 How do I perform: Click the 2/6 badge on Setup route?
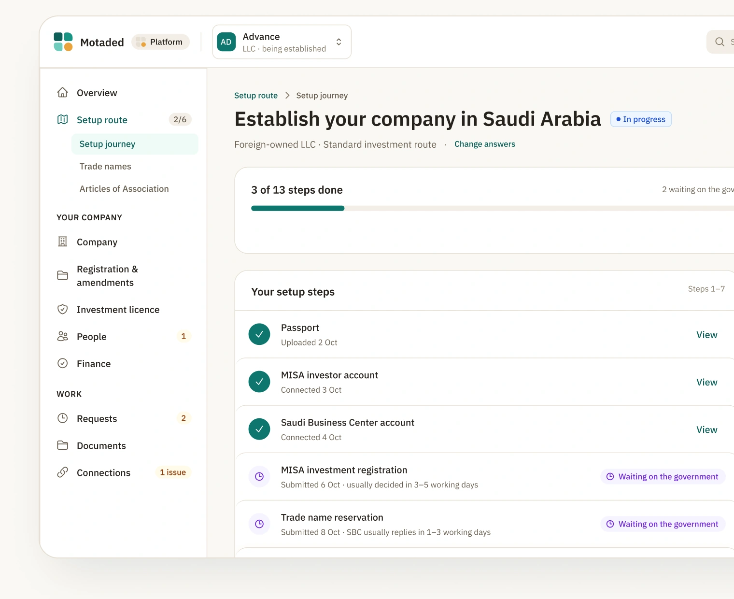pyautogui.click(x=180, y=119)
